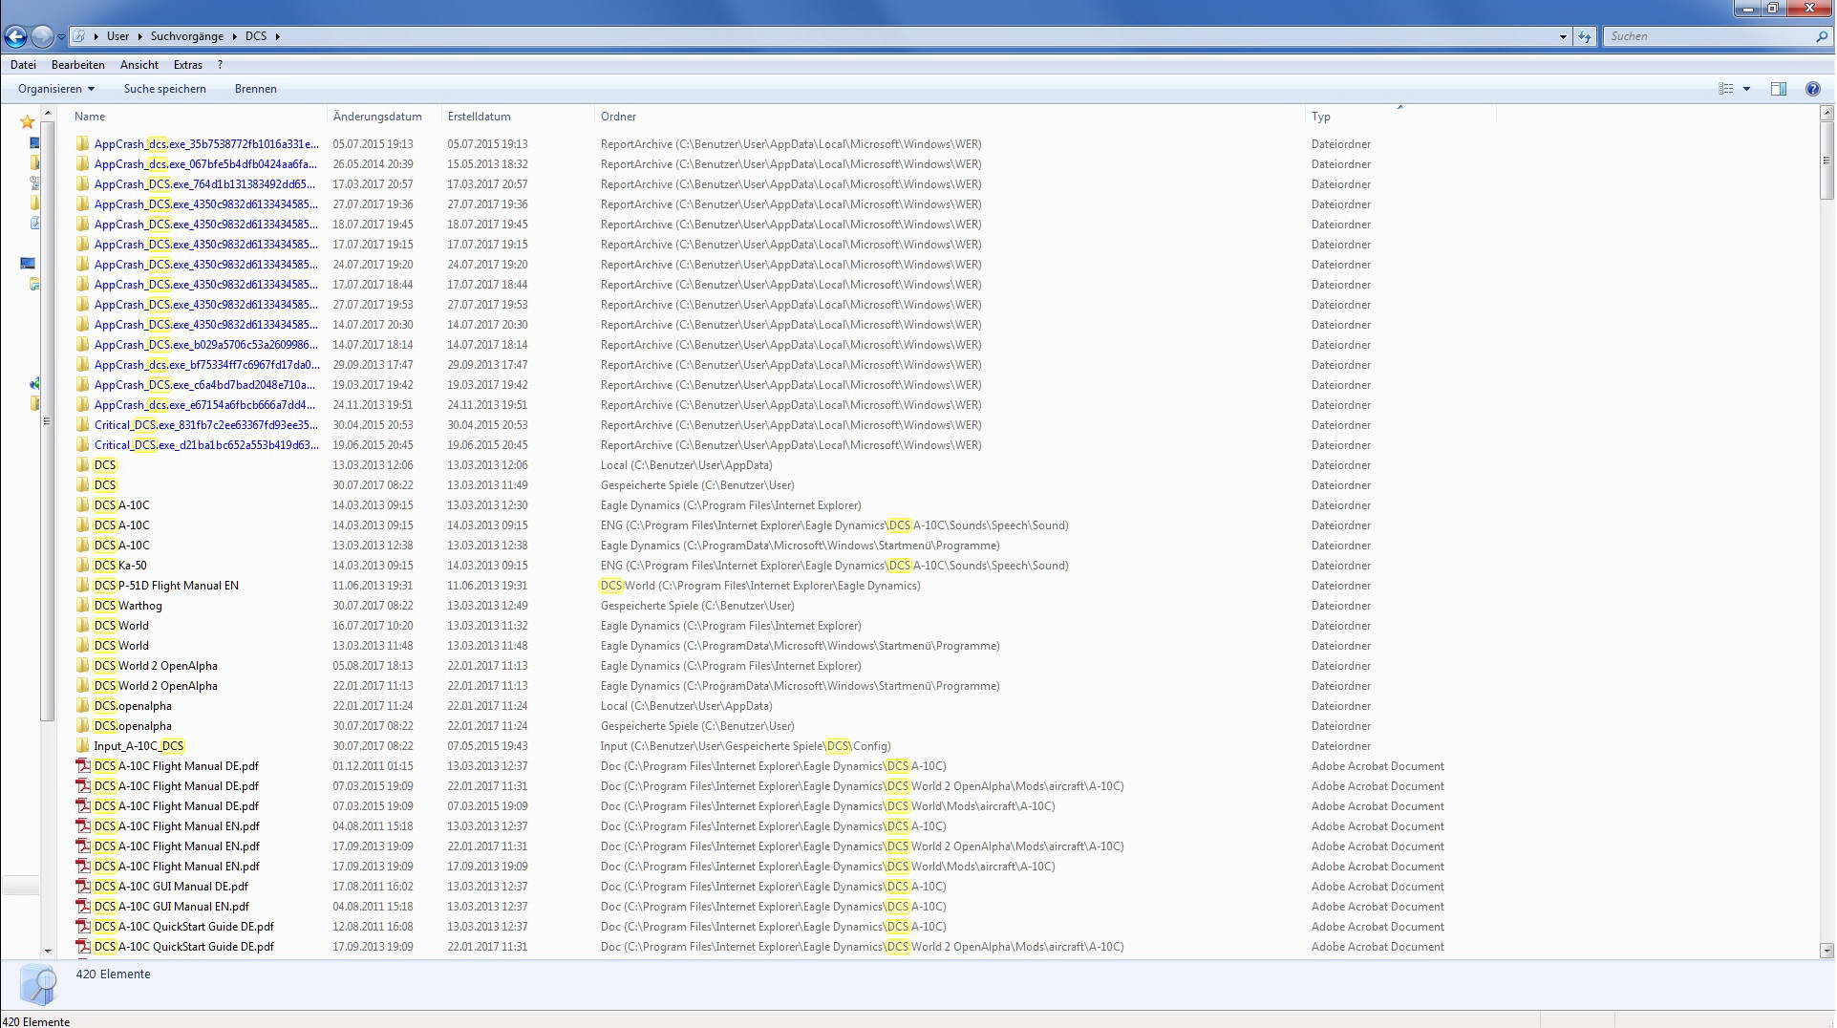Screen dimensions: 1837x1028
Task: Open the ? help menu
Action: tap(220, 65)
